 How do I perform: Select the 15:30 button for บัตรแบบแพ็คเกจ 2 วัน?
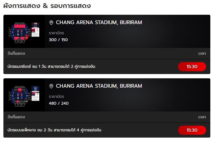[x=192, y=130]
